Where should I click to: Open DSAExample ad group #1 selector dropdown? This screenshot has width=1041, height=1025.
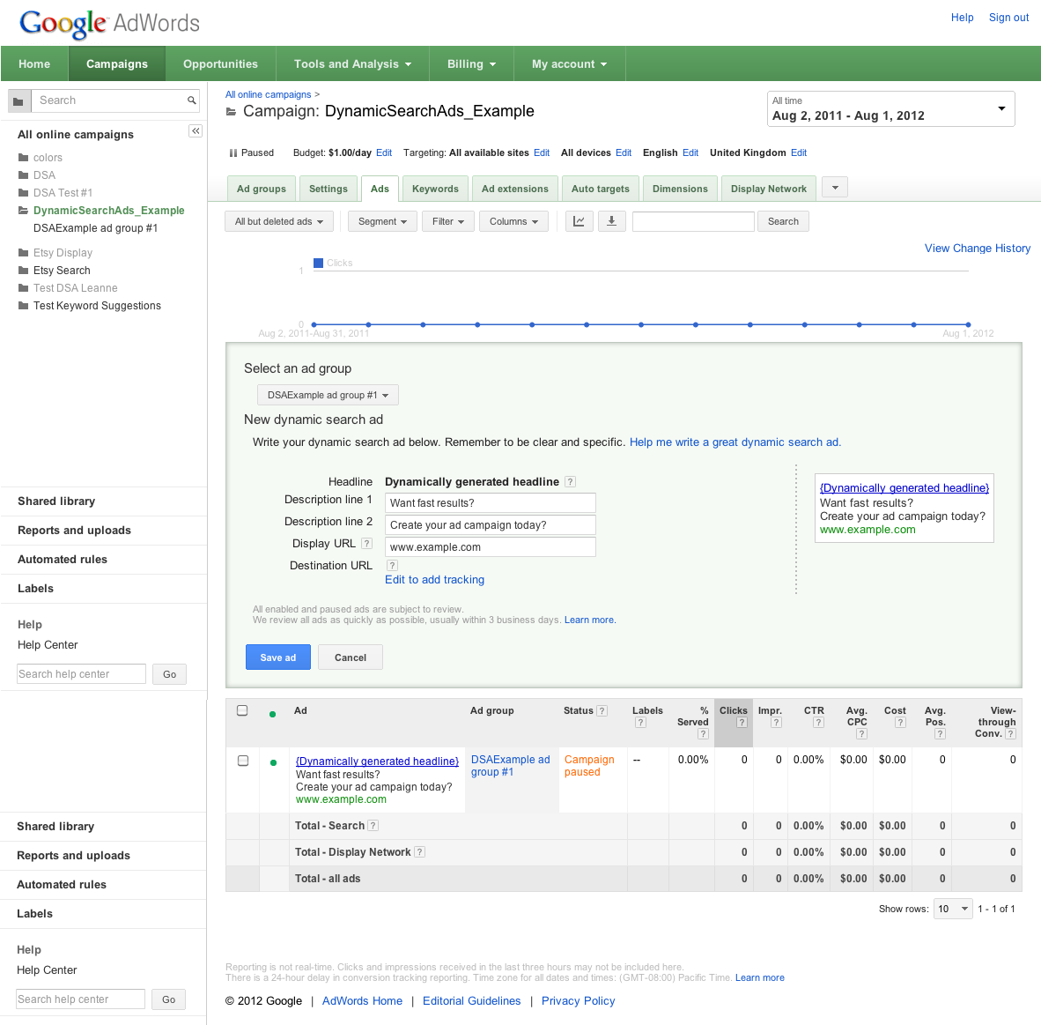(328, 395)
